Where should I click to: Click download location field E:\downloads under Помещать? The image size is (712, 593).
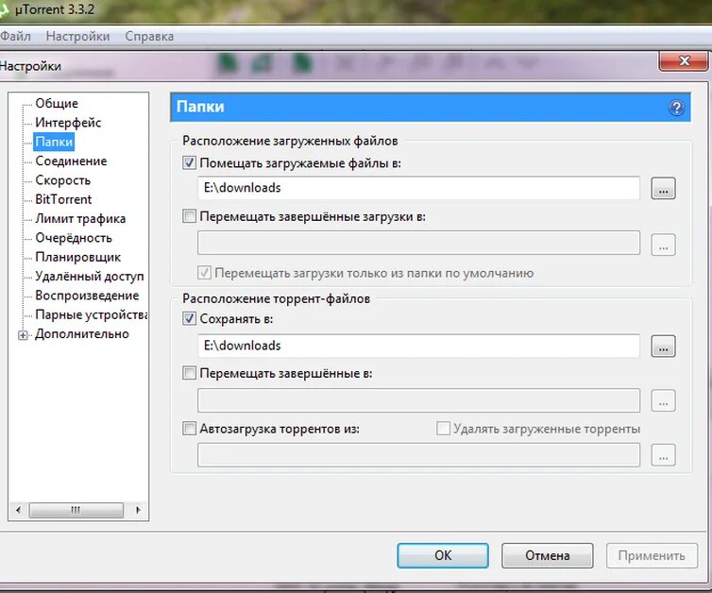tap(418, 188)
